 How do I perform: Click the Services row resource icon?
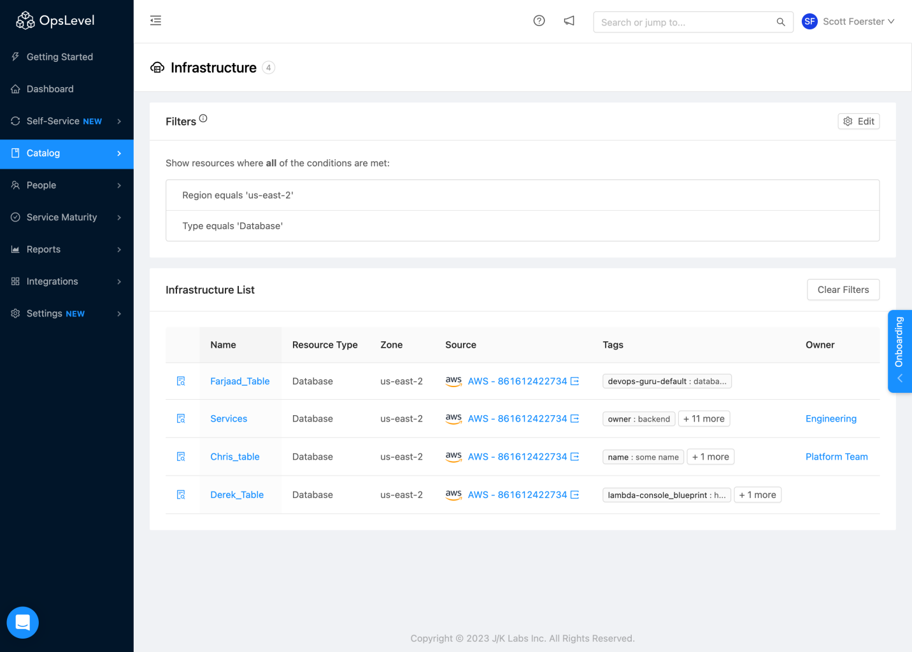coord(181,418)
